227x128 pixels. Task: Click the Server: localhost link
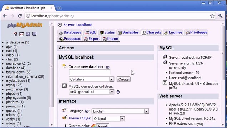click(77, 25)
